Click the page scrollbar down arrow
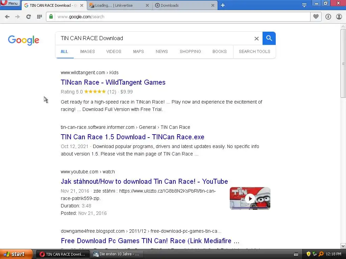This screenshot has width=346, height=259. click(x=343, y=246)
